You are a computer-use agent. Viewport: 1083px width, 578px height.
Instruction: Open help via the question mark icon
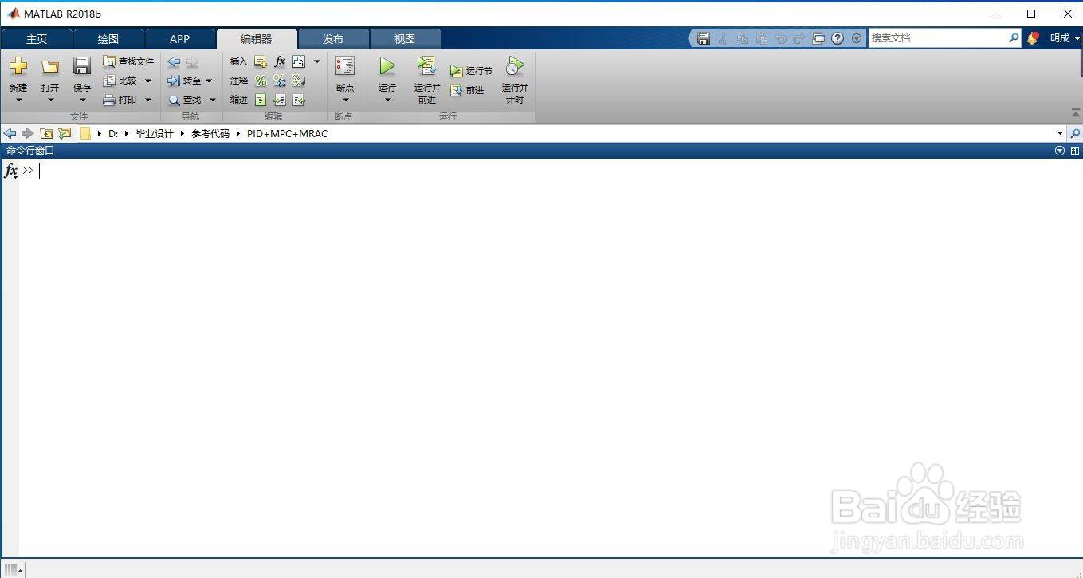(x=838, y=38)
